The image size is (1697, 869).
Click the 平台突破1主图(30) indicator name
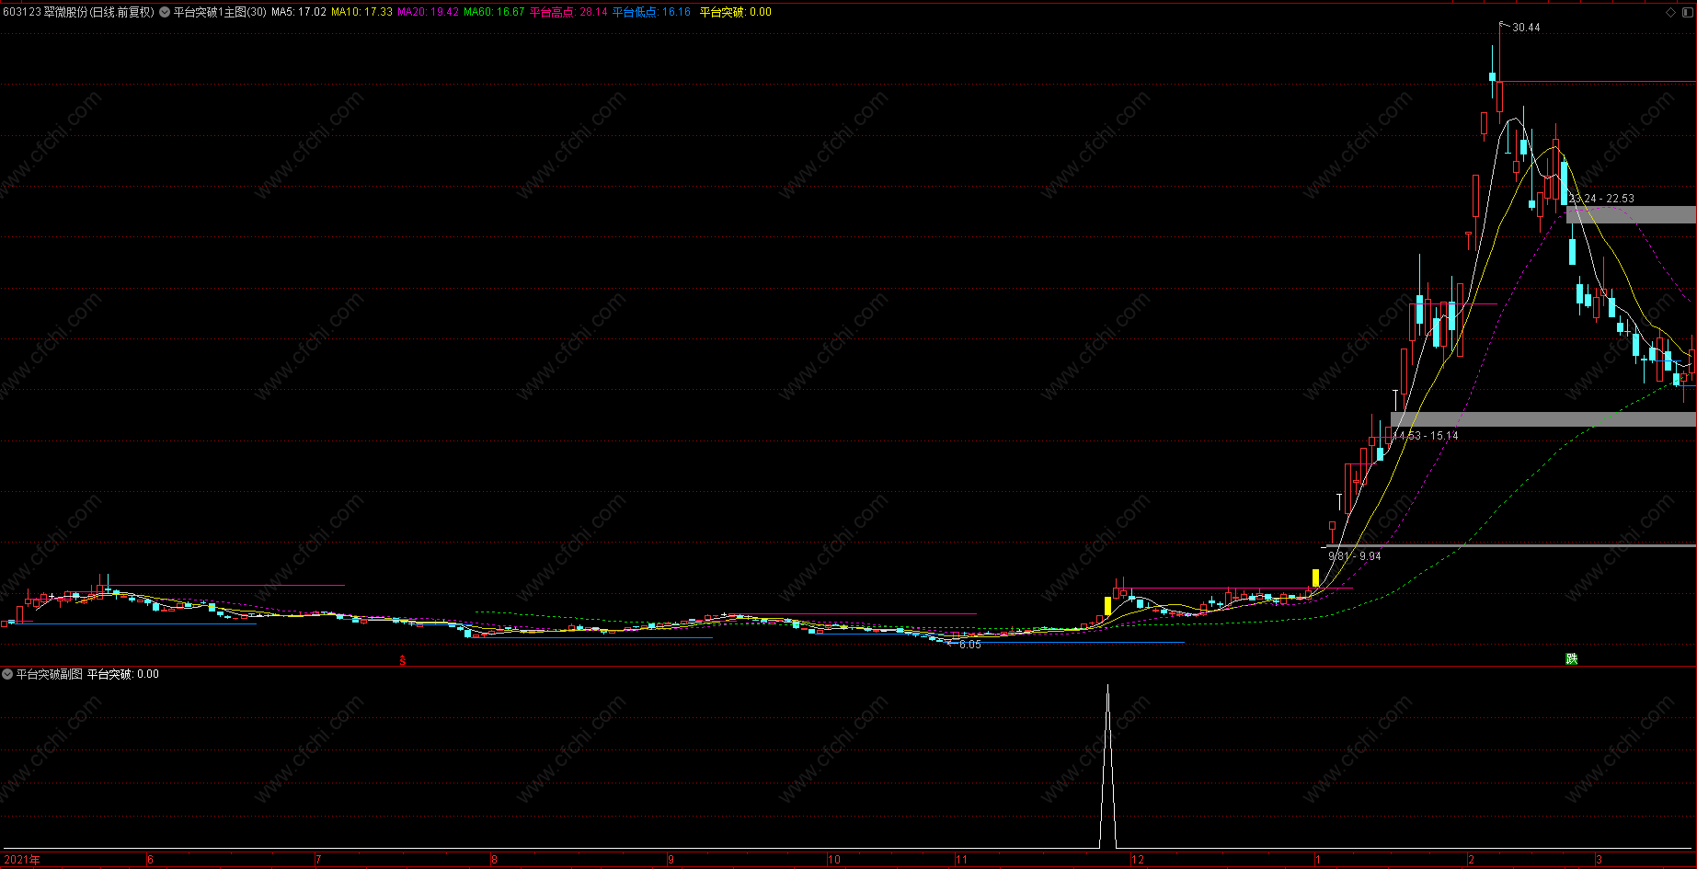tap(220, 12)
